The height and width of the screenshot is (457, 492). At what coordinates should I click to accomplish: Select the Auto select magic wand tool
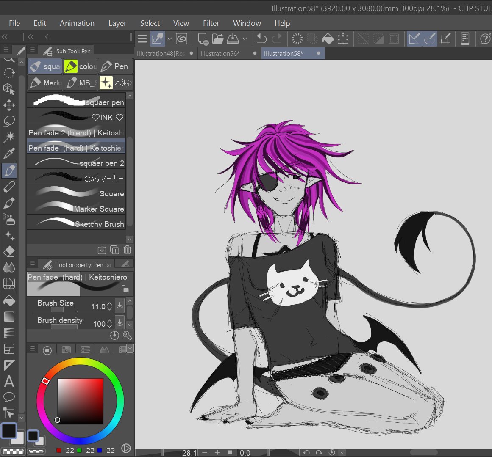(x=9, y=137)
